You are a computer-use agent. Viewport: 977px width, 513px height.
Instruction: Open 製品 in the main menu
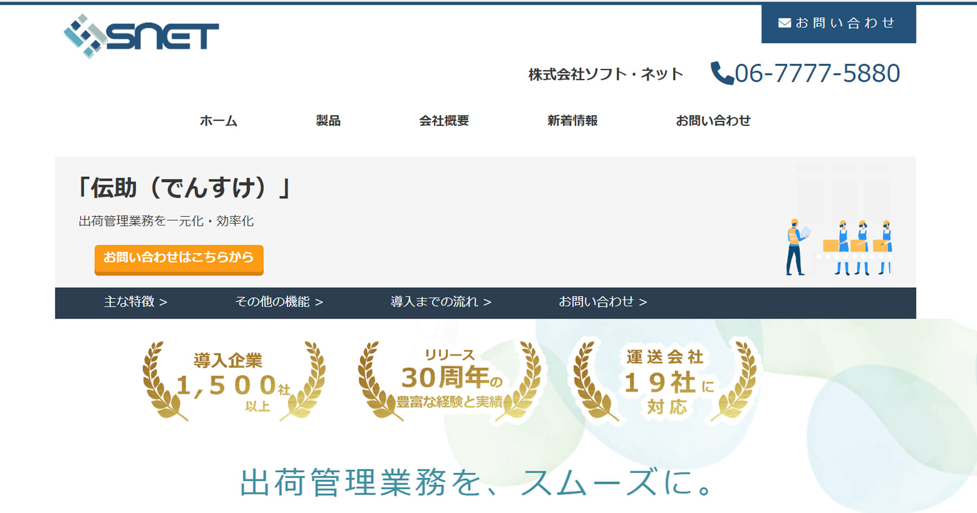pos(328,121)
